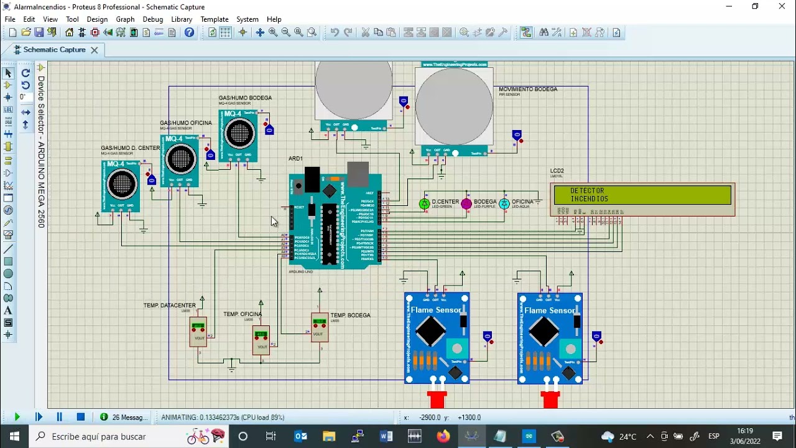Open the Design menu
Screen dimensions: 796x448
pos(97,19)
